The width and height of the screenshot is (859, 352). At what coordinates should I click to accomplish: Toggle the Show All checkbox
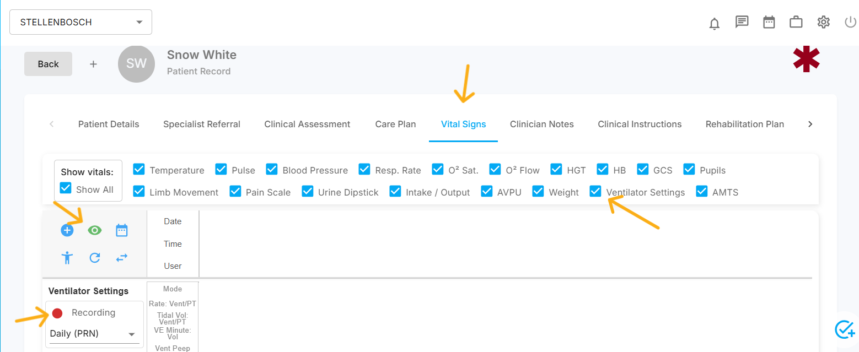coord(66,188)
